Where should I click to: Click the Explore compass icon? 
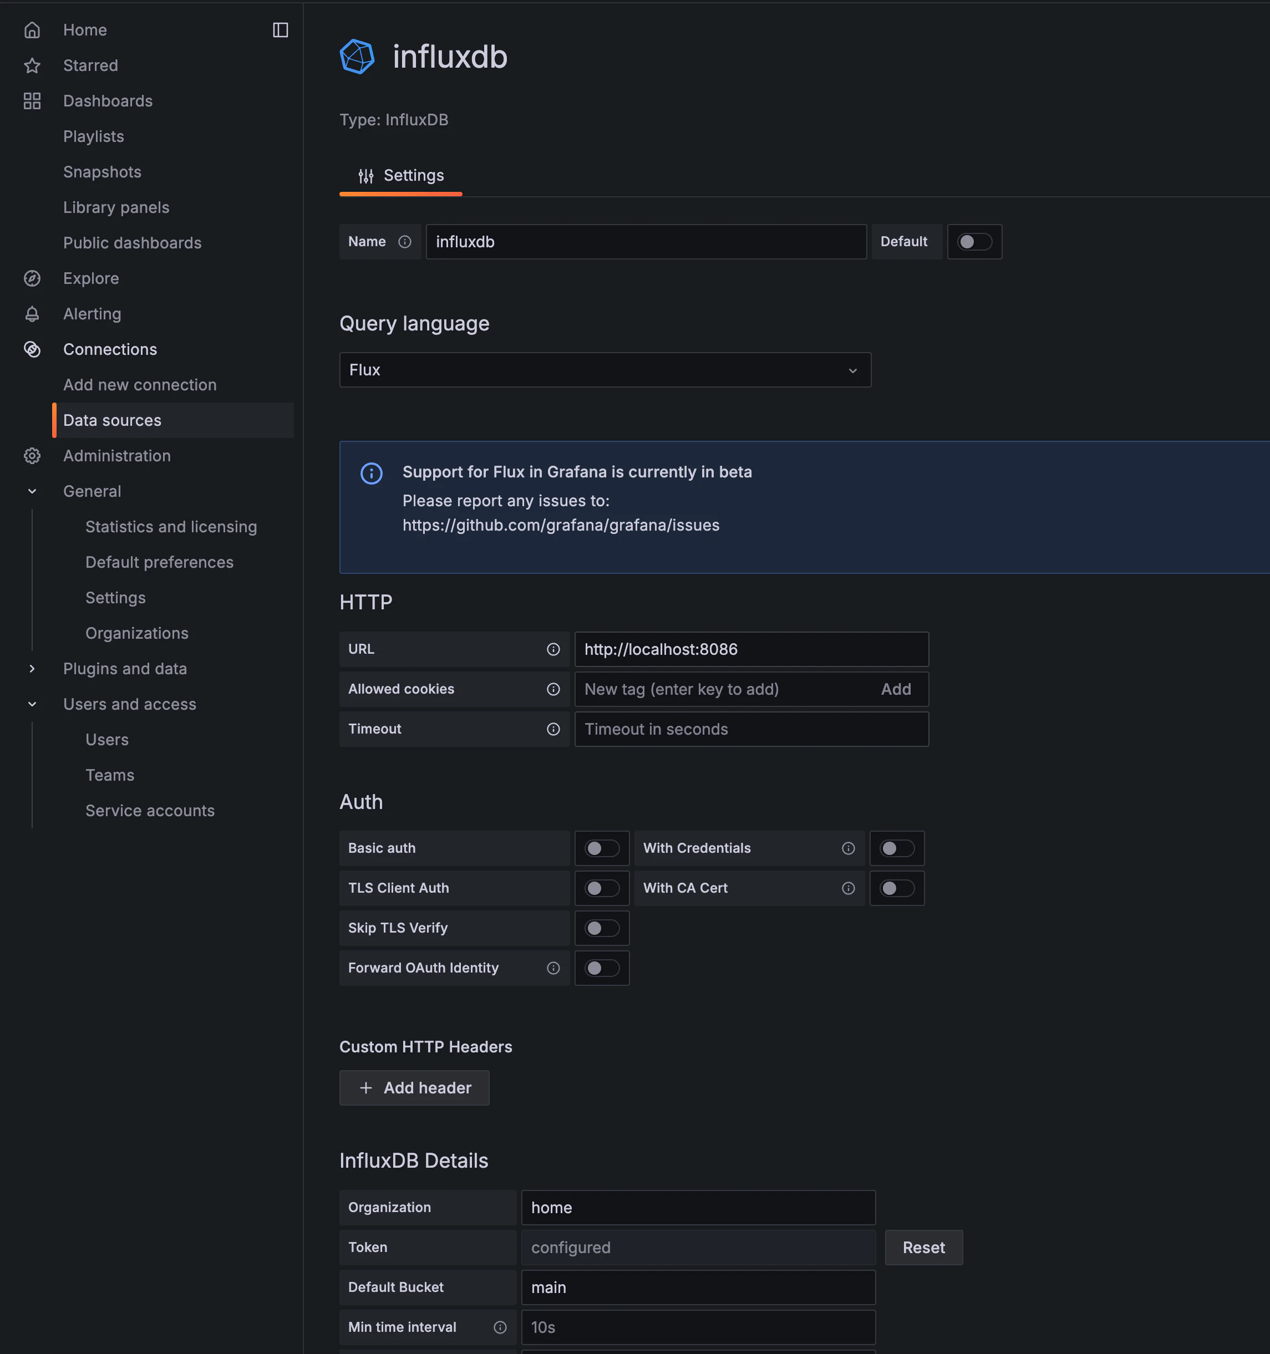coord(32,278)
